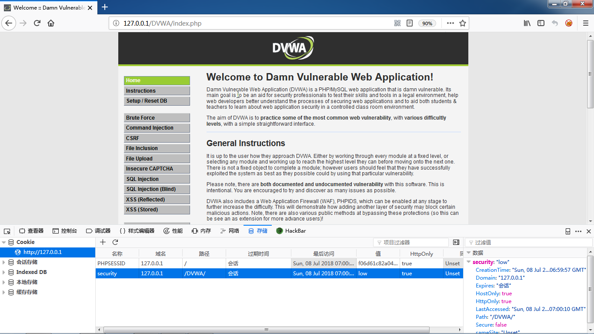Expand the Indexed DB tree node
Screen dimensions: 594x334
click(x=4, y=272)
